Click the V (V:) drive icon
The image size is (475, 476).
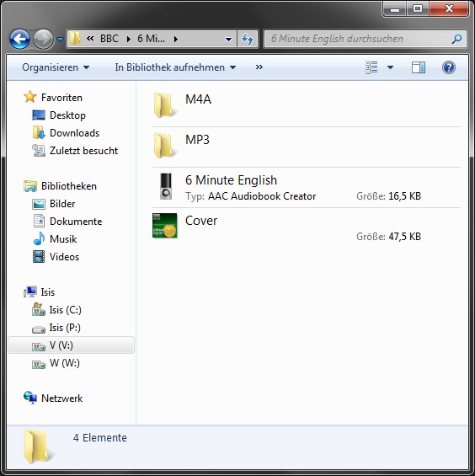[39, 346]
